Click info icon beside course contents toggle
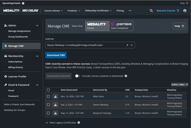Viewport: 191px width, 128px height. pos(126,76)
